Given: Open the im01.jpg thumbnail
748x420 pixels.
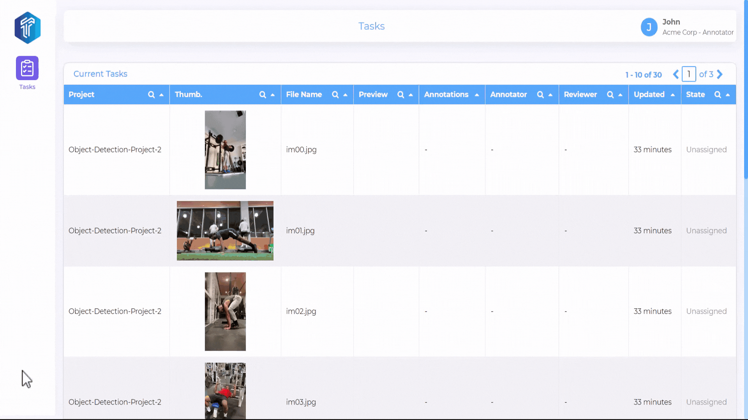Looking at the screenshot, I should coord(225,231).
